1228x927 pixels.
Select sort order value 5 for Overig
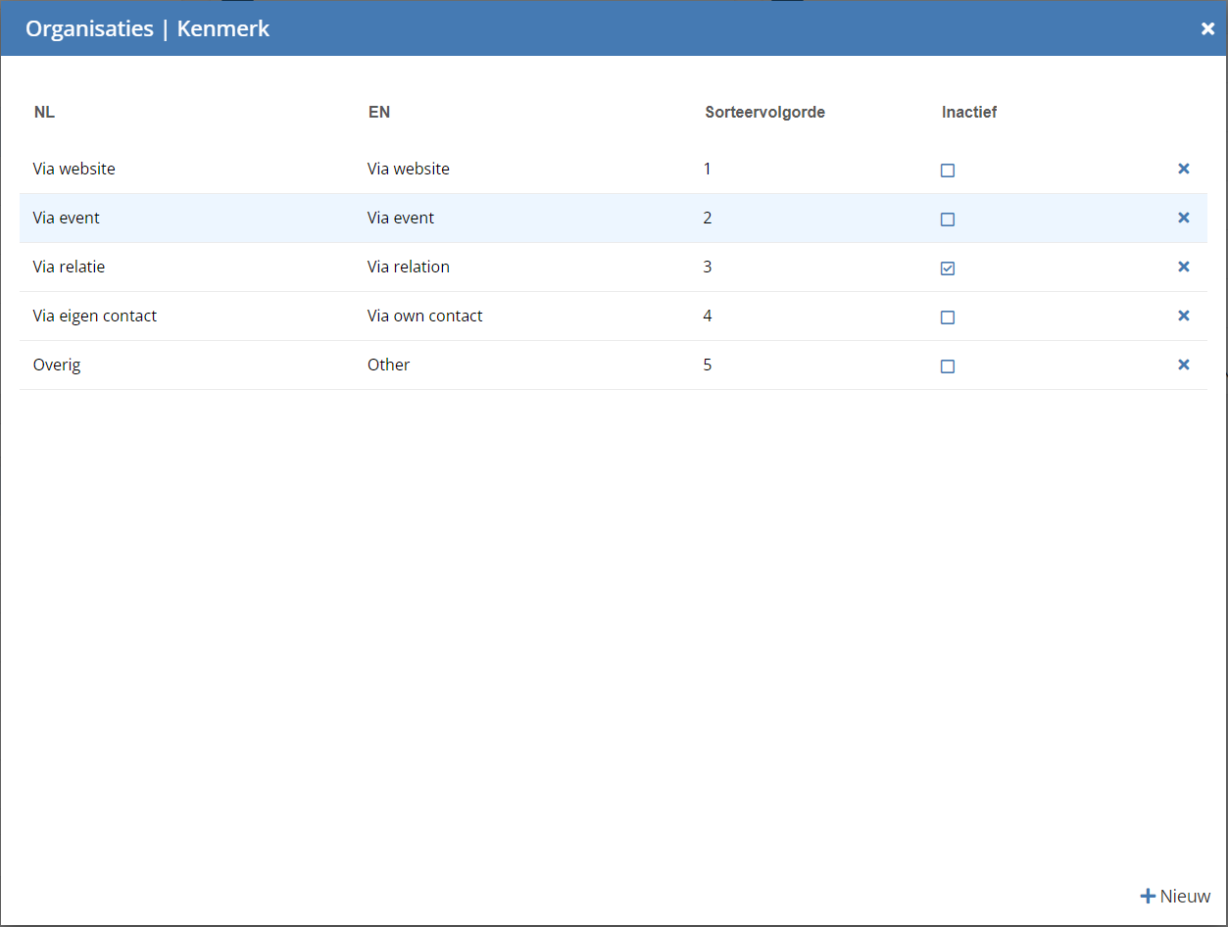pos(708,365)
